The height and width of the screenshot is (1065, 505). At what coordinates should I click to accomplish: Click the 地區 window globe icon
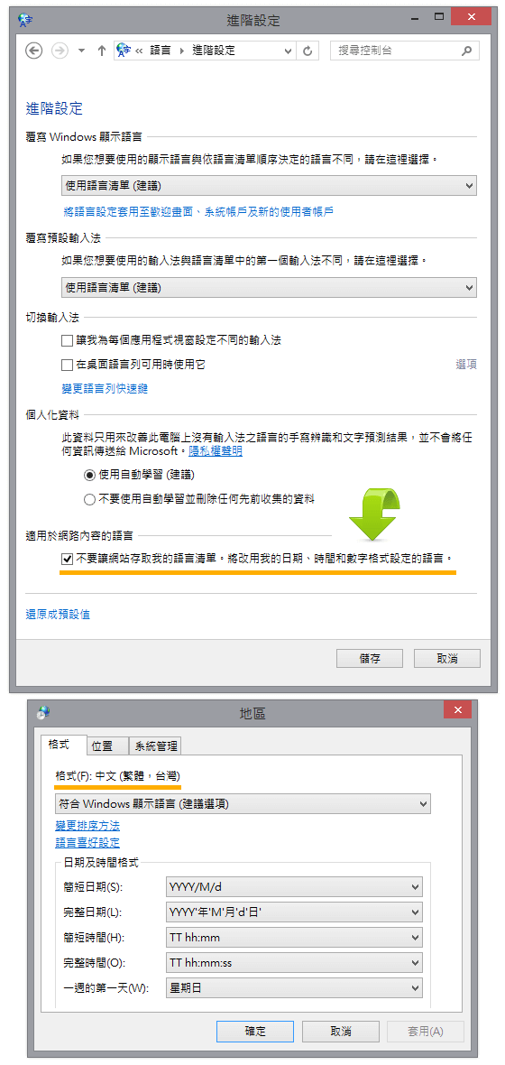coord(43,712)
